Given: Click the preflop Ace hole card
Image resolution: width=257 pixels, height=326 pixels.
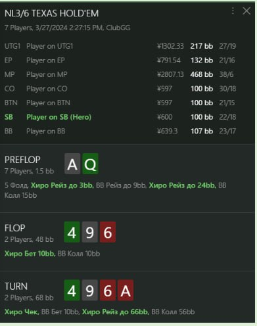Looking at the screenshot, I should [x=72, y=164].
